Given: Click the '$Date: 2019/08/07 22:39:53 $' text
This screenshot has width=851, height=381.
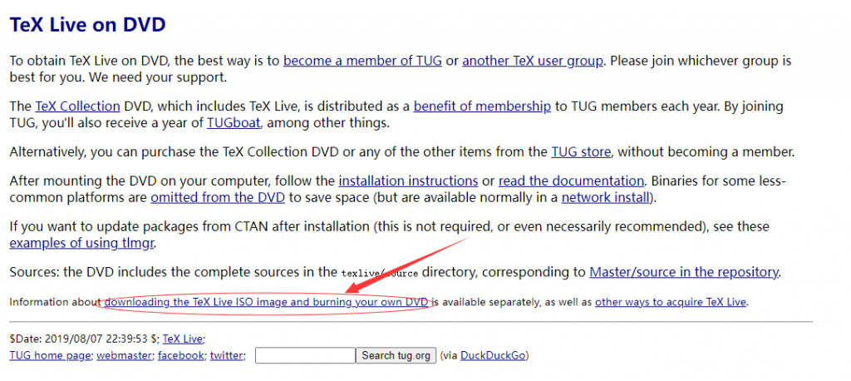Looking at the screenshot, I should [x=83, y=339].
